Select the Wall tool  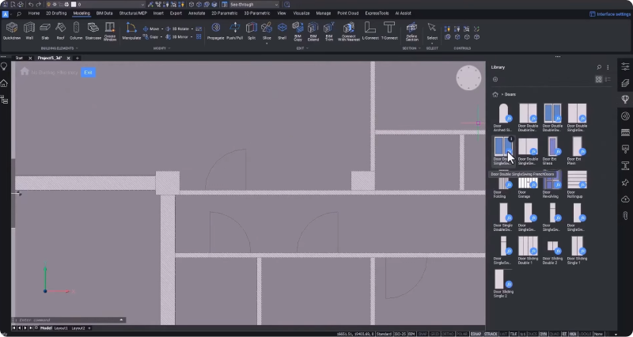point(29,31)
